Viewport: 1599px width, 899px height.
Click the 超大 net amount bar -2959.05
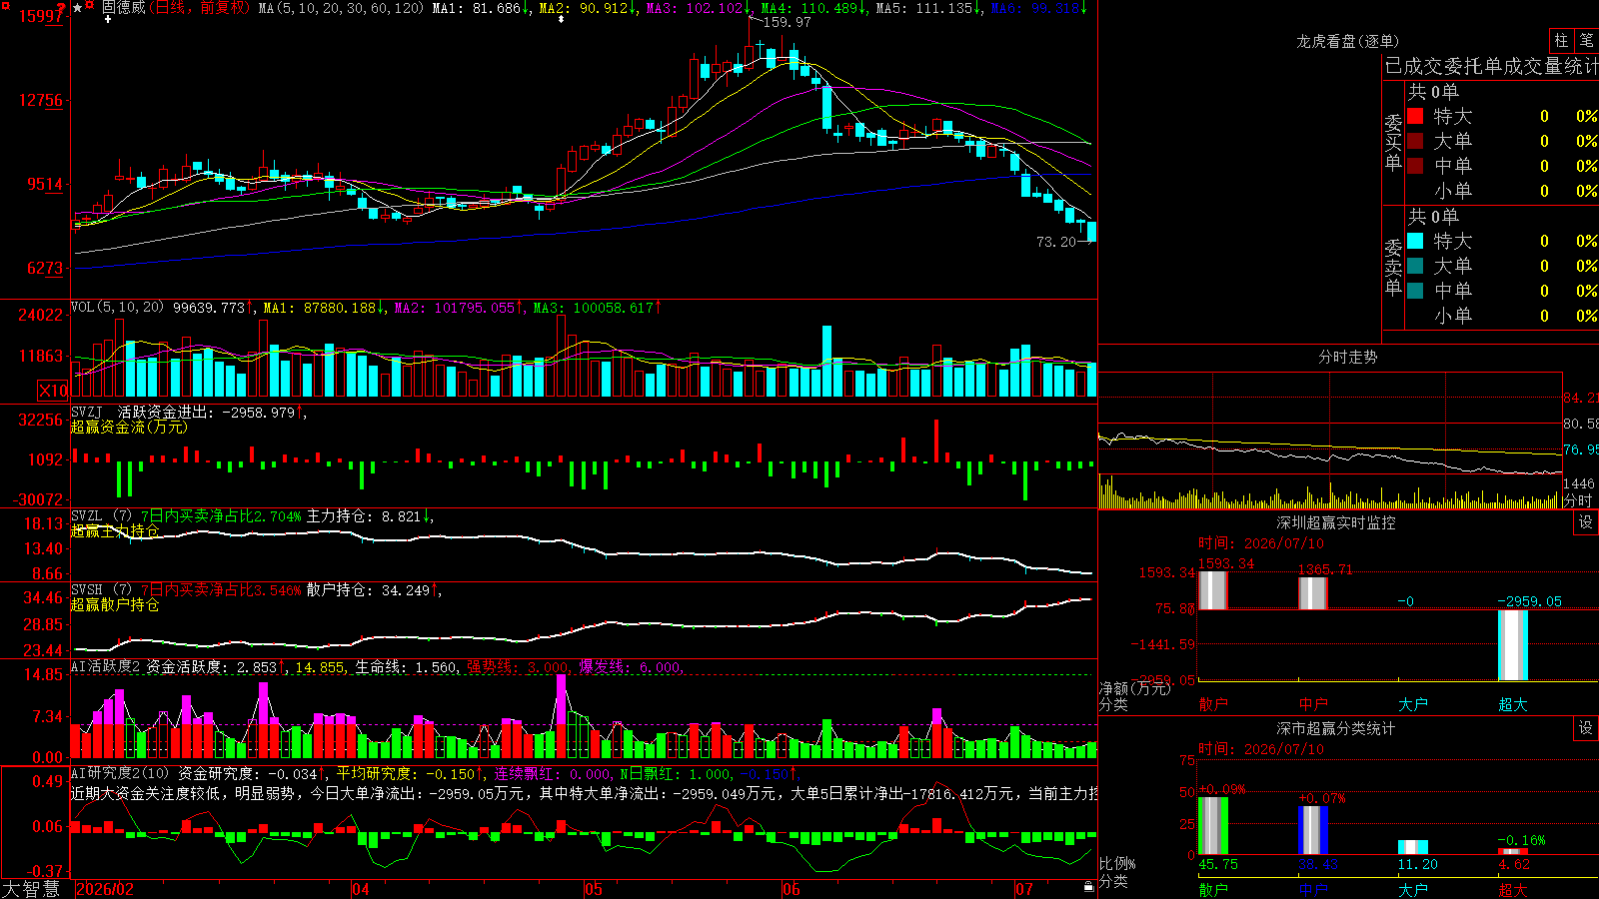coord(1512,645)
